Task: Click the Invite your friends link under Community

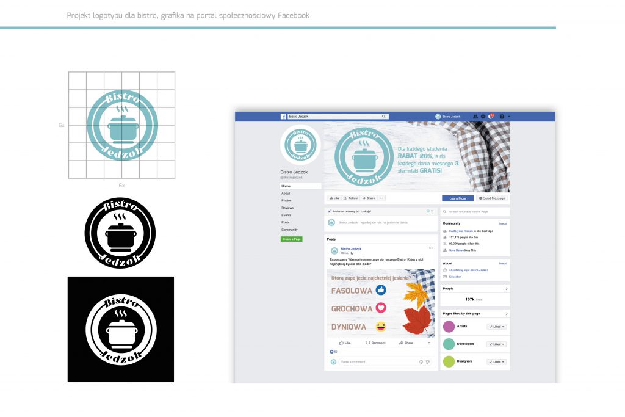Action: pyautogui.click(x=462, y=231)
